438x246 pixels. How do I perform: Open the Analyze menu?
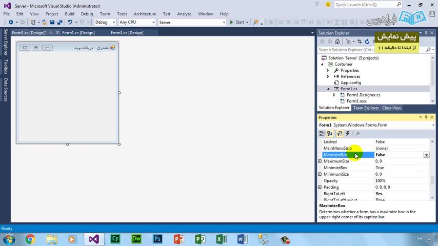point(184,14)
